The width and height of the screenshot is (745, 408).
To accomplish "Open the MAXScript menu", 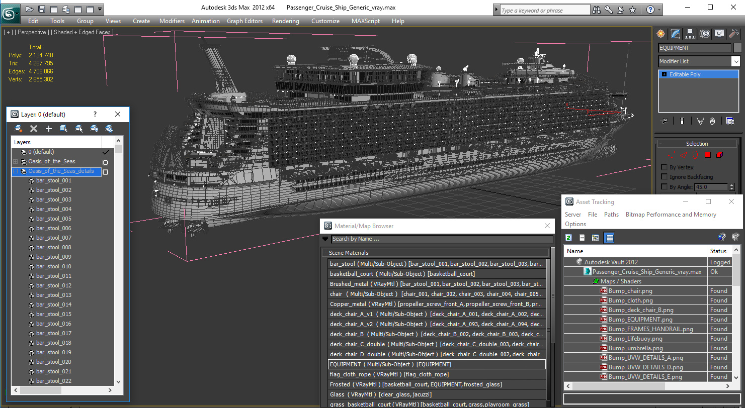I will [366, 21].
